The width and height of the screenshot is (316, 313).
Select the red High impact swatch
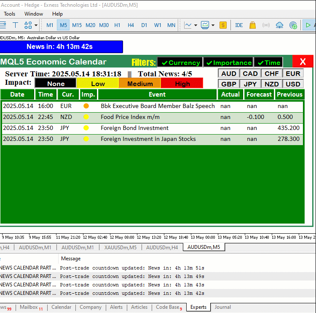(x=182, y=83)
